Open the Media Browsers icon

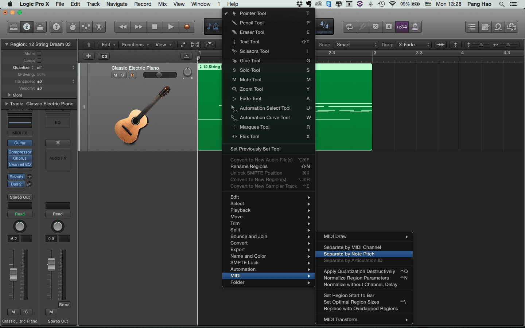[x=511, y=27]
